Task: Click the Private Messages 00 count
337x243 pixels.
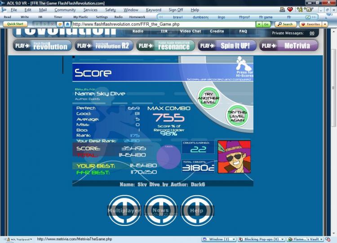Action: pos(312,33)
